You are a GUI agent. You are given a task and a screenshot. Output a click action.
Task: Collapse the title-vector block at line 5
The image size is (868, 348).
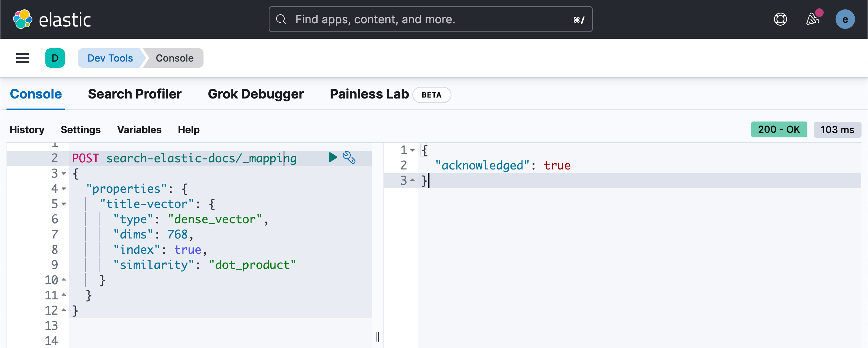click(x=64, y=204)
